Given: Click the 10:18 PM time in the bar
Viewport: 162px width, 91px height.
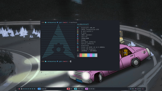Looking at the screenshot, I should 44,89.
